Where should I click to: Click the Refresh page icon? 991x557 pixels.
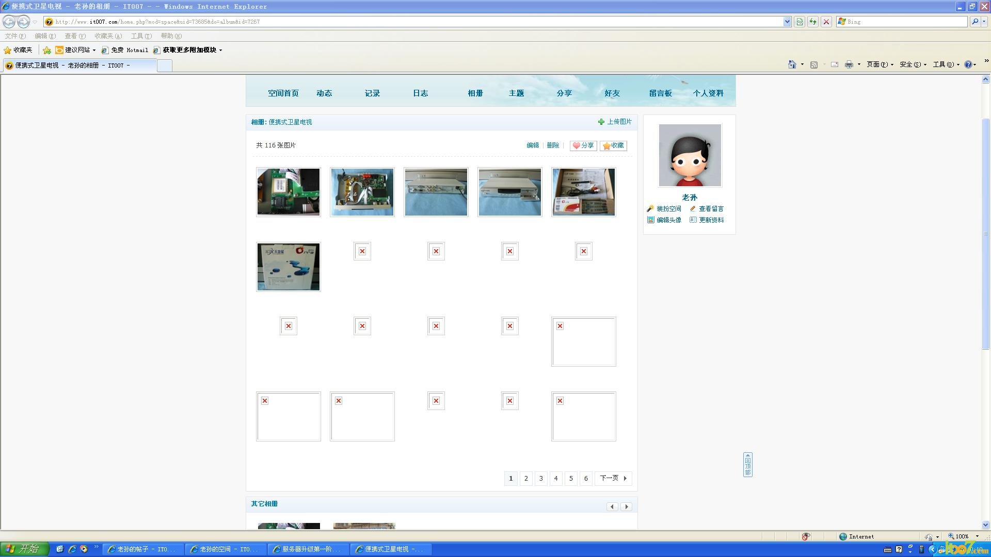(x=813, y=22)
